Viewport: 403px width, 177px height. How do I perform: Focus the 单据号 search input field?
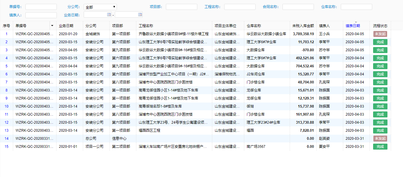tap(41, 7)
